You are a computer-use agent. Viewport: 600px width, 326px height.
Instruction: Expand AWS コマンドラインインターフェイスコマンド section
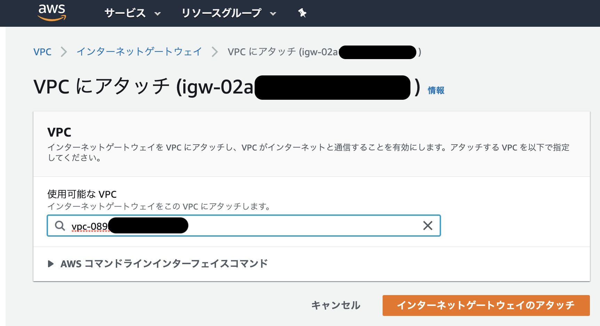coord(158,264)
